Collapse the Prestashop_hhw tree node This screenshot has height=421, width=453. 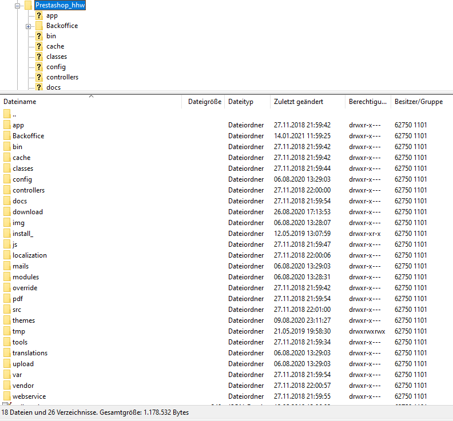[x=18, y=6]
